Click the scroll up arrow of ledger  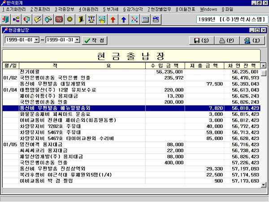[263, 66]
